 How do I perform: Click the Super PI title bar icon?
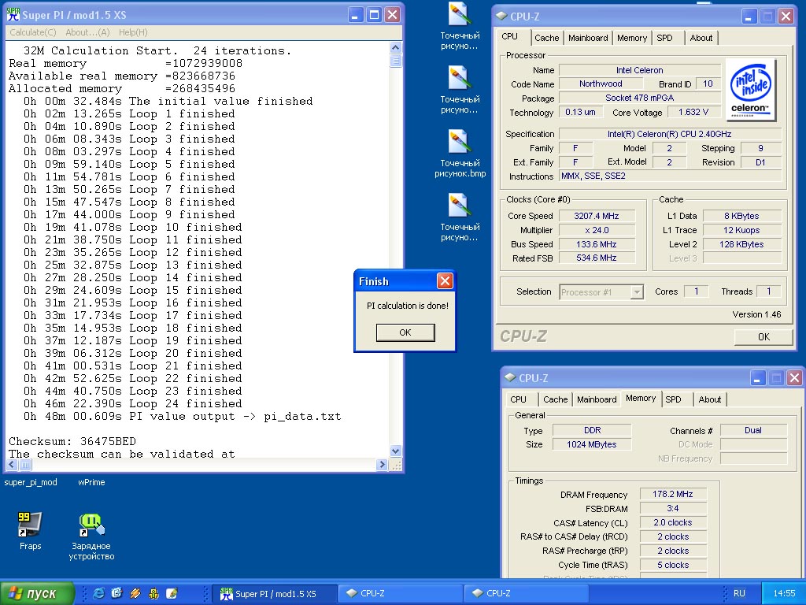tap(13, 14)
